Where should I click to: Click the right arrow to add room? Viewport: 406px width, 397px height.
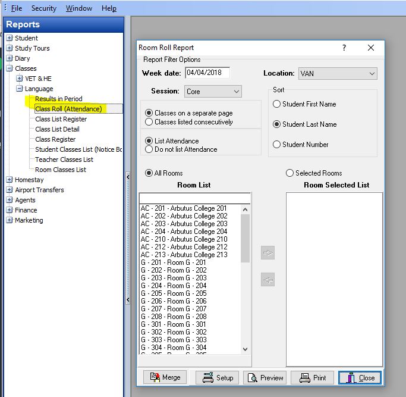268,253
